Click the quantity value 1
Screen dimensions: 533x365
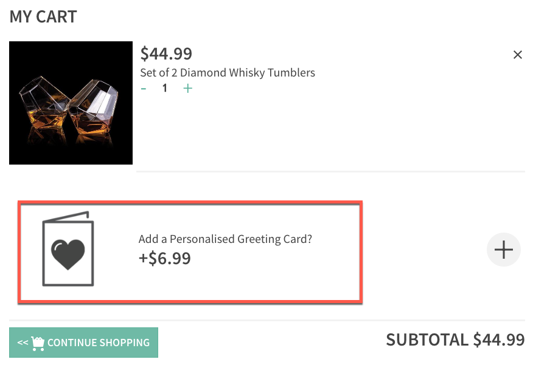pyautogui.click(x=165, y=88)
